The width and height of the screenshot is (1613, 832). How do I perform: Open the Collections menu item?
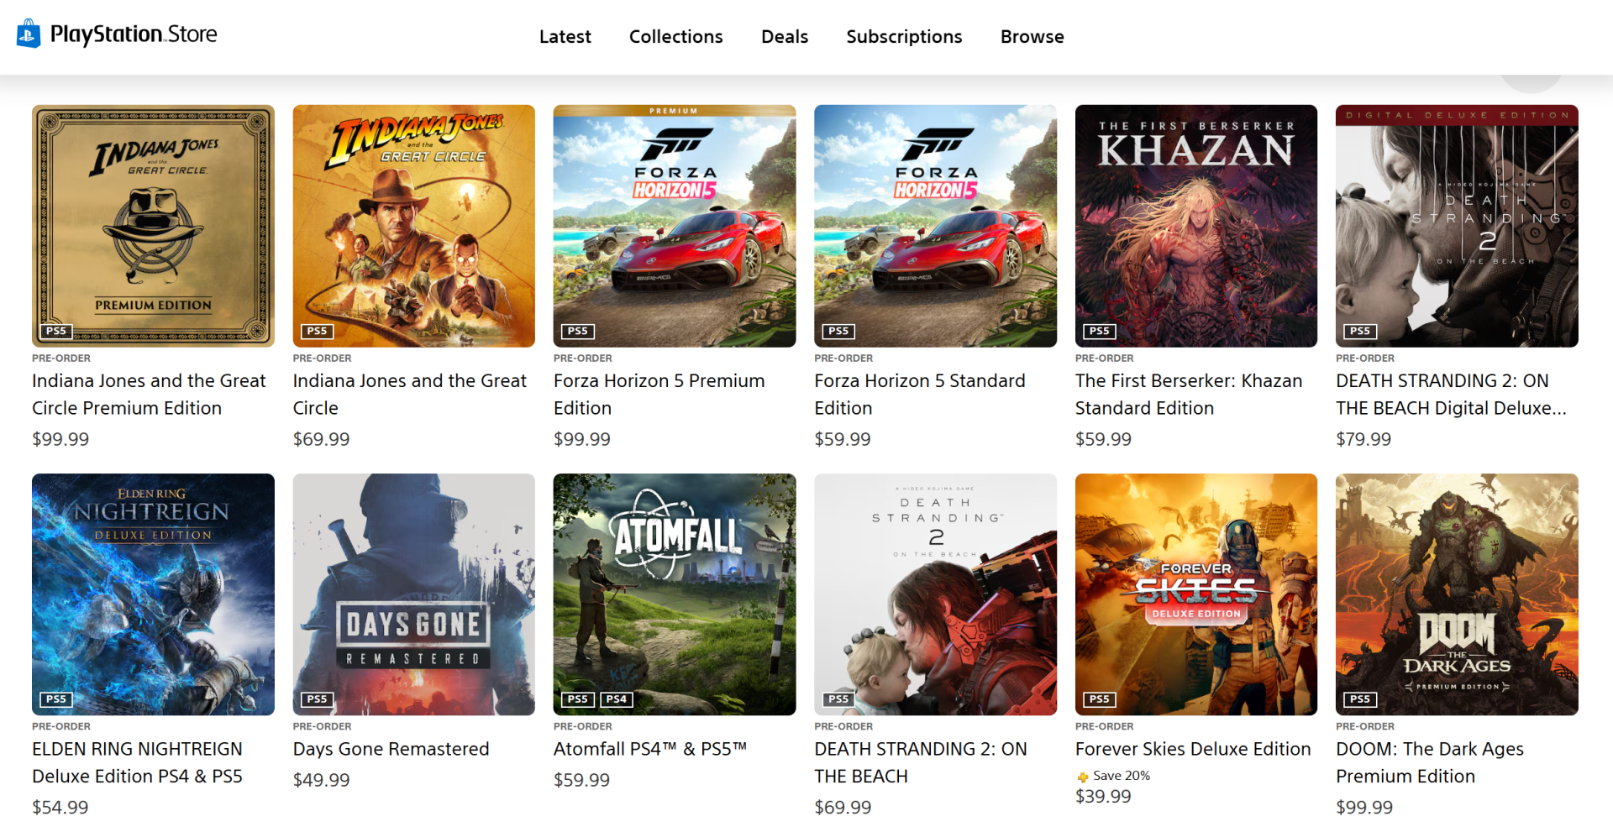click(676, 37)
